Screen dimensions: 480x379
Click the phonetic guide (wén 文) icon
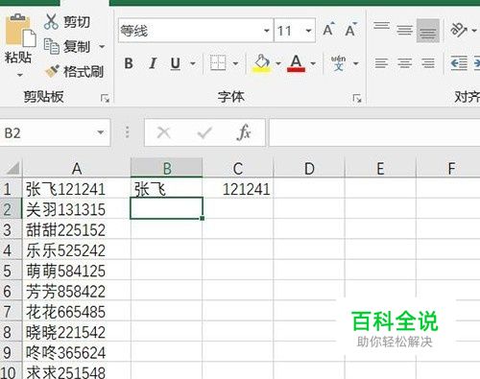pos(339,63)
